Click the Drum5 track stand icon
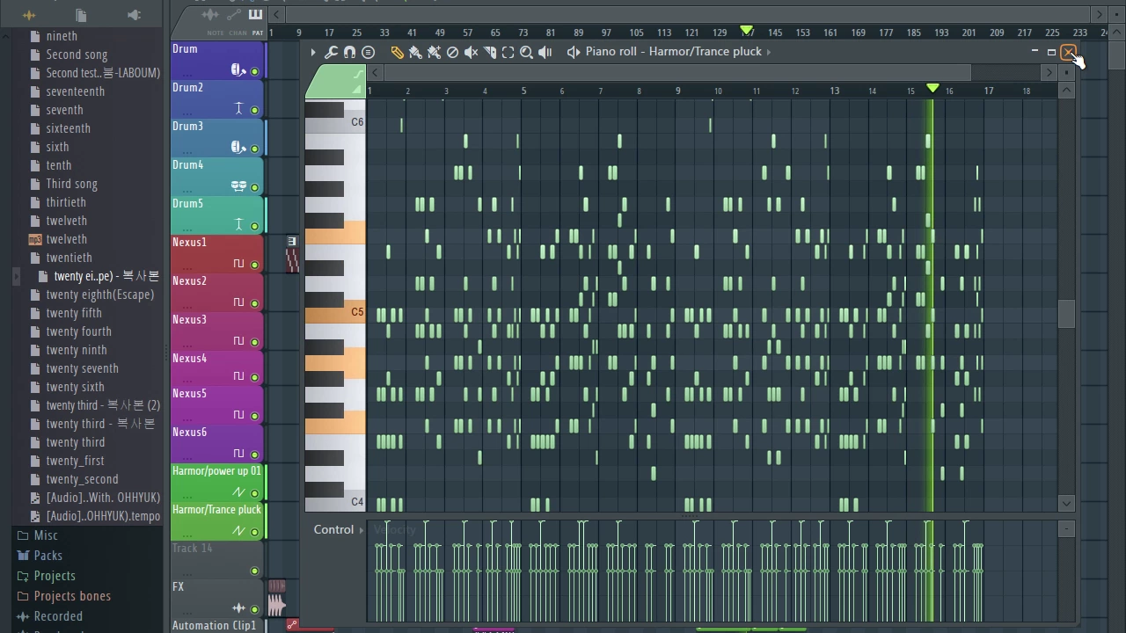The image size is (1126, 633). click(x=238, y=225)
